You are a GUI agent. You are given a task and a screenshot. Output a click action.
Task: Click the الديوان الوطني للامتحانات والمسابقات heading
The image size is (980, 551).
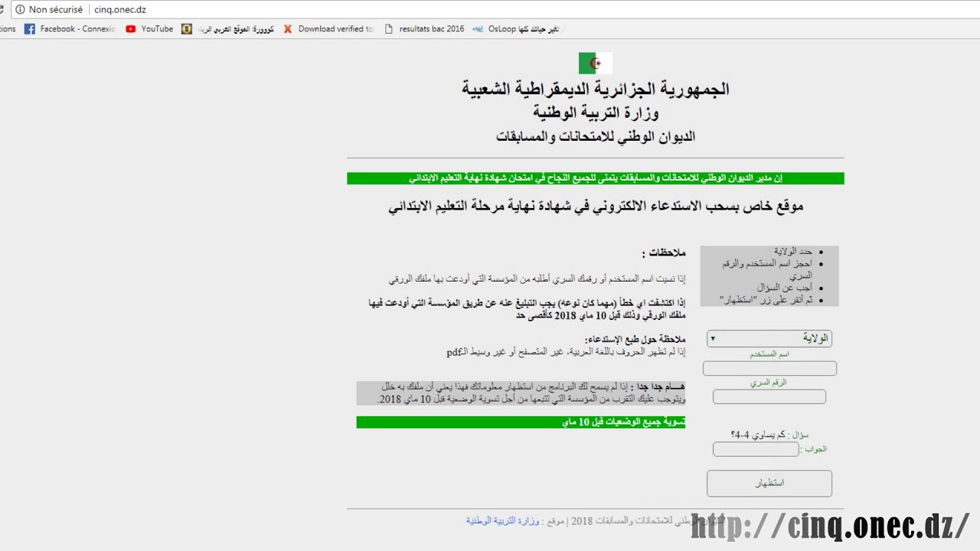(x=596, y=137)
